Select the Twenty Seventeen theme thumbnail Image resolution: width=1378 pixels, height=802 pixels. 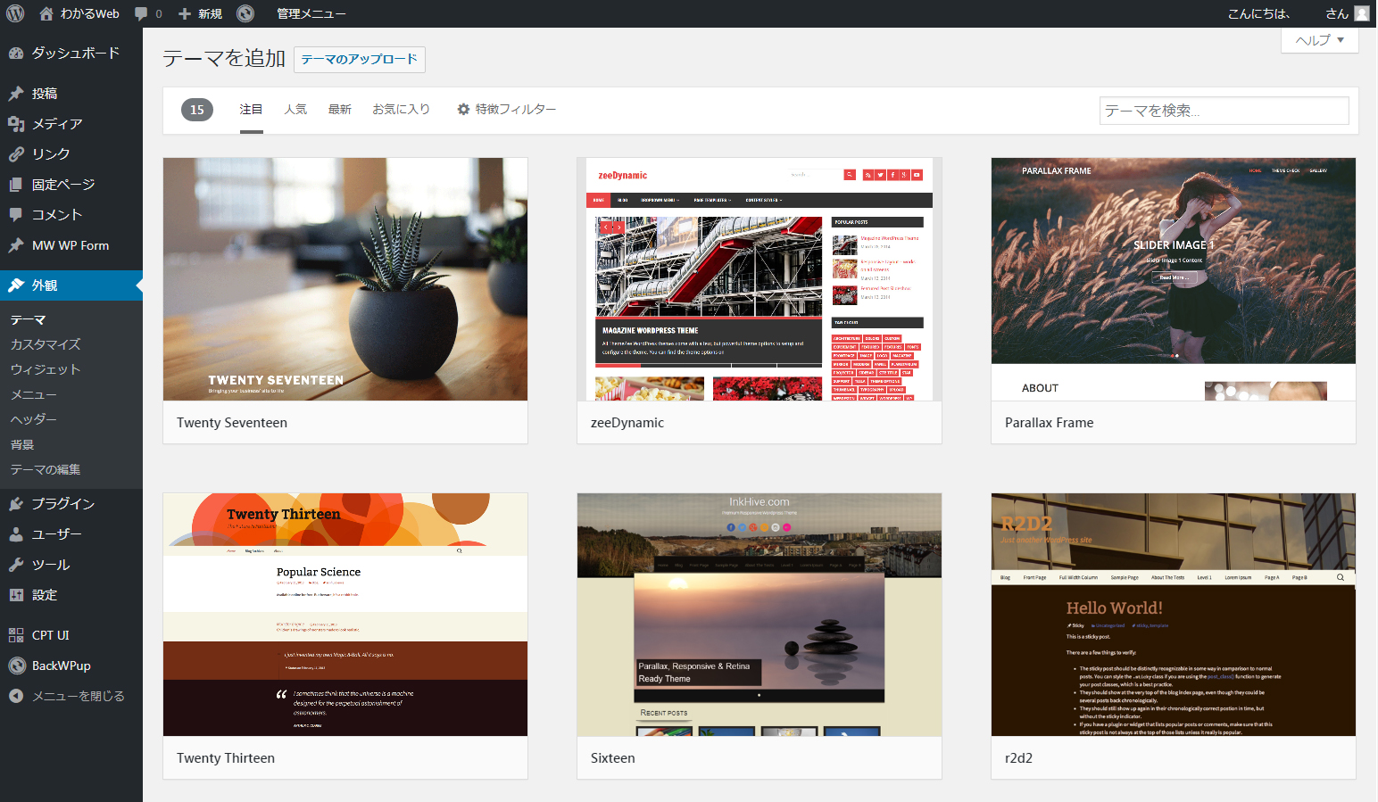click(345, 279)
